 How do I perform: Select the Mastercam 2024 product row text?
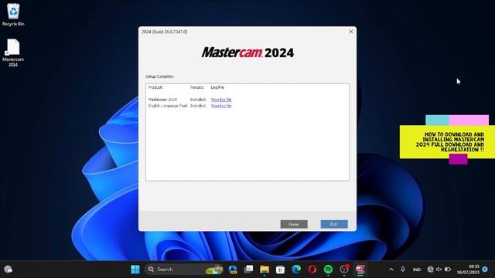click(162, 100)
